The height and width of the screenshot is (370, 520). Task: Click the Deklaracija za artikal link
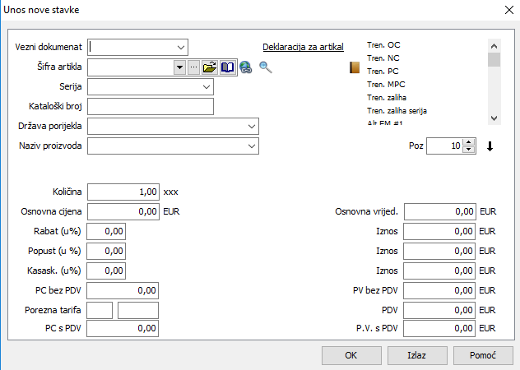[x=303, y=47]
